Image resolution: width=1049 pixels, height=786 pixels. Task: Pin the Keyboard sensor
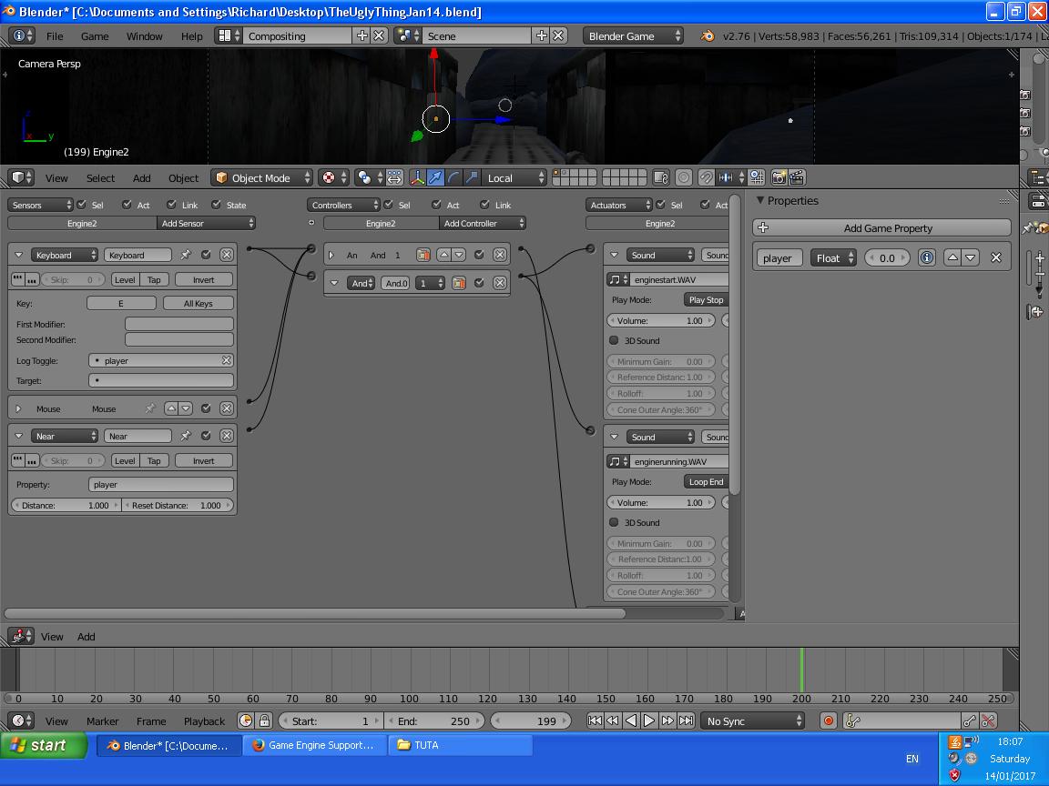(186, 255)
